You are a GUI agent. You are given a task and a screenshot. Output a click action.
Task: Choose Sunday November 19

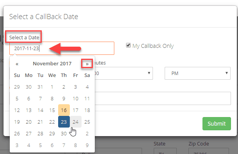[17, 122]
